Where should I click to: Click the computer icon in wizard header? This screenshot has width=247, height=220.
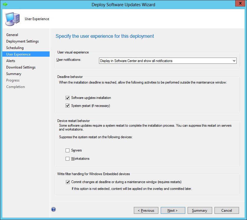point(12,19)
